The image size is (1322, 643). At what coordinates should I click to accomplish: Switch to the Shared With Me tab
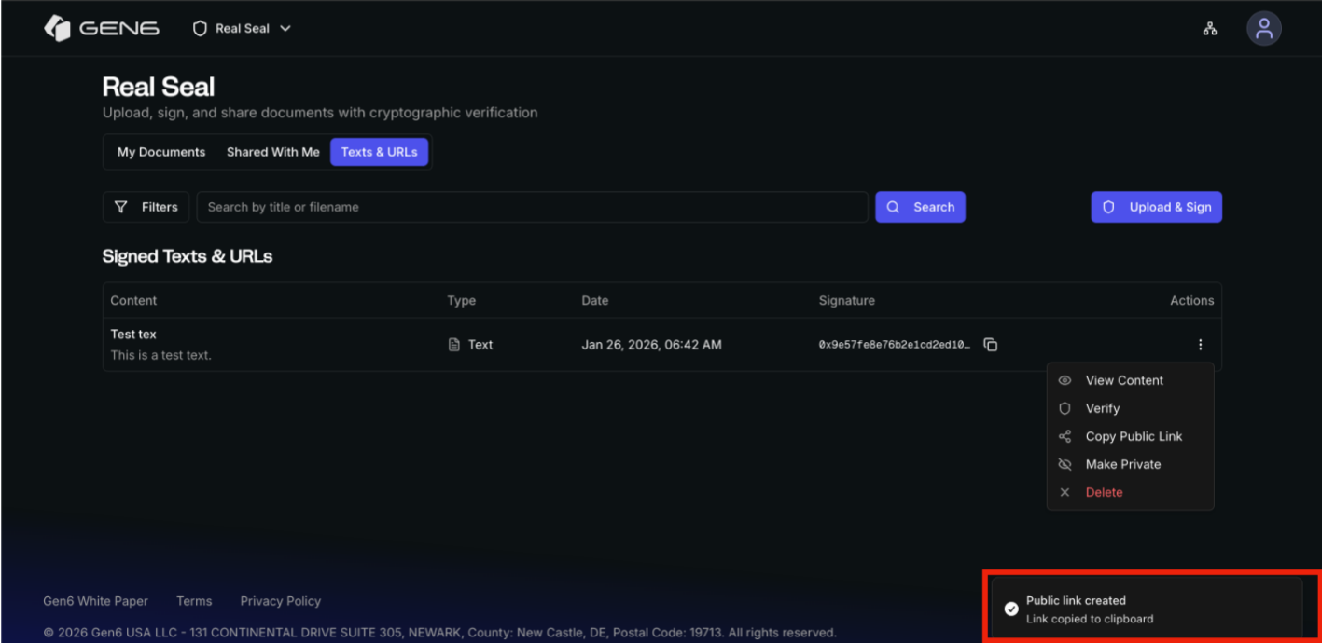tap(272, 152)
